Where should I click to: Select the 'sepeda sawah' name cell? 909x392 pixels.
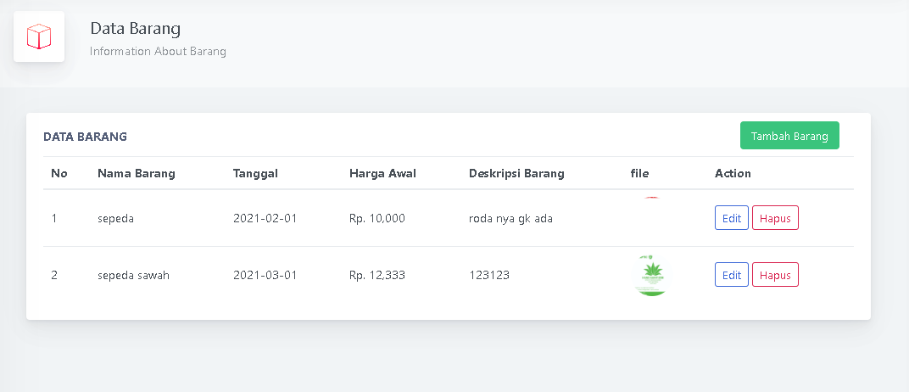(133, 275)
